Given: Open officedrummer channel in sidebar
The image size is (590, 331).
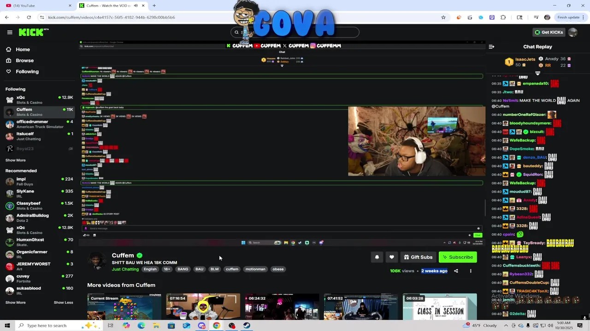Looking at the screenshot, I should [39, 124].
